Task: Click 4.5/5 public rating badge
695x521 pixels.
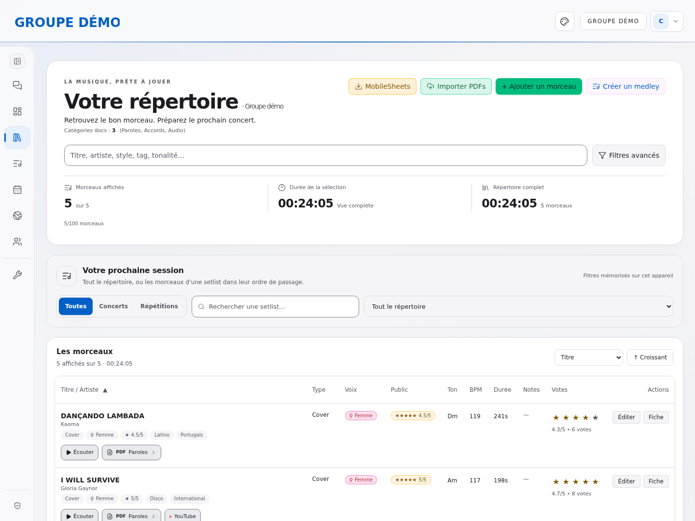Action: click(x=413, y=415)
